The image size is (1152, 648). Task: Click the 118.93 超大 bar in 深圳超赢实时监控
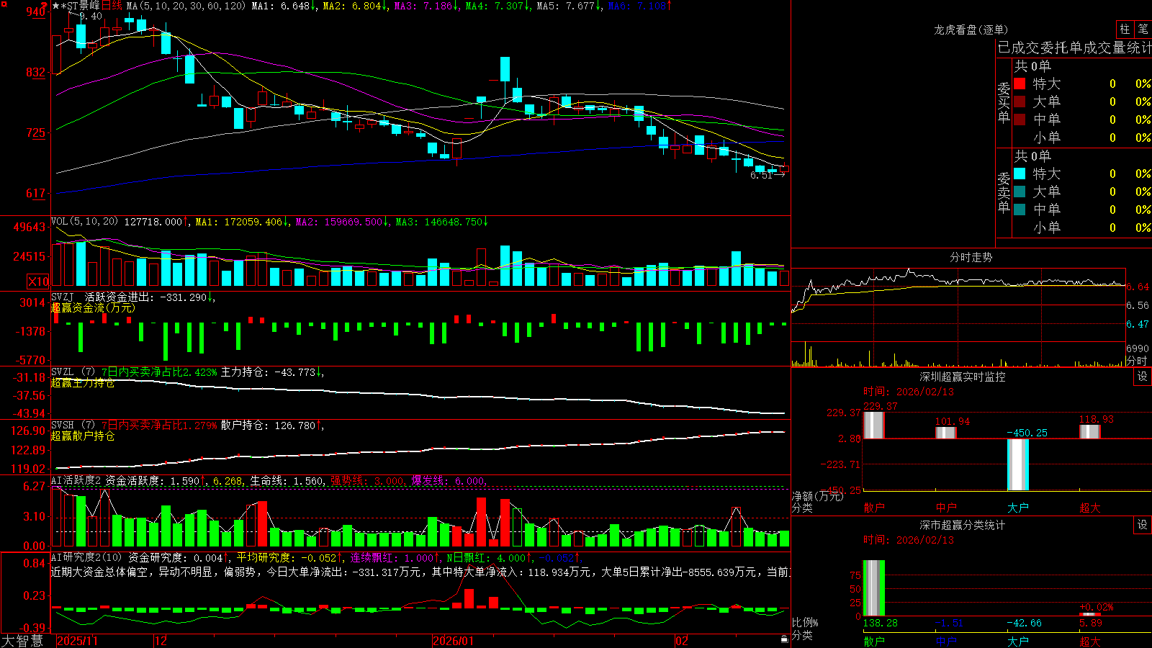point(1090,431)
